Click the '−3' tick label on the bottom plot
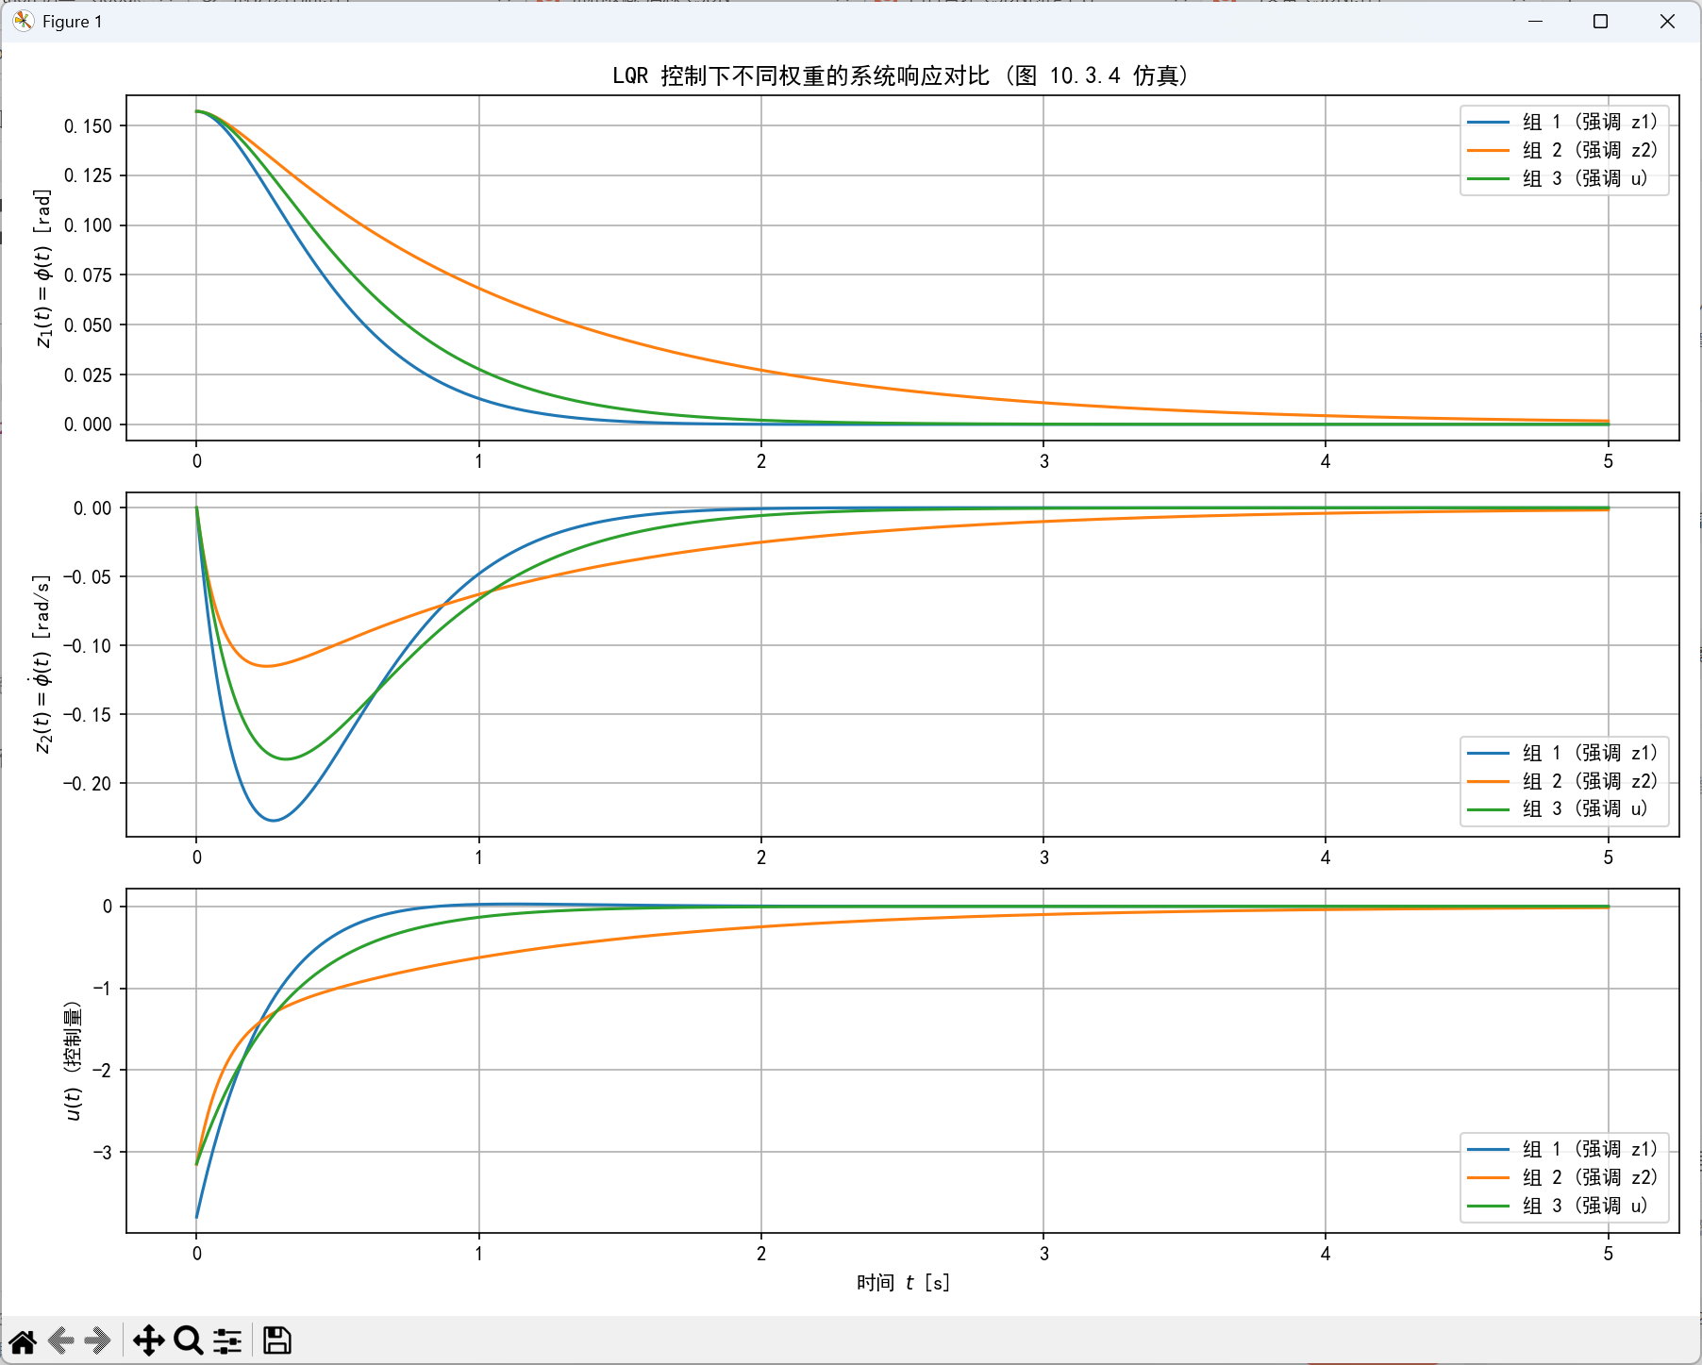Image resolution: width=1702 pixels, height=1365 pixels. pos(102,1153)
